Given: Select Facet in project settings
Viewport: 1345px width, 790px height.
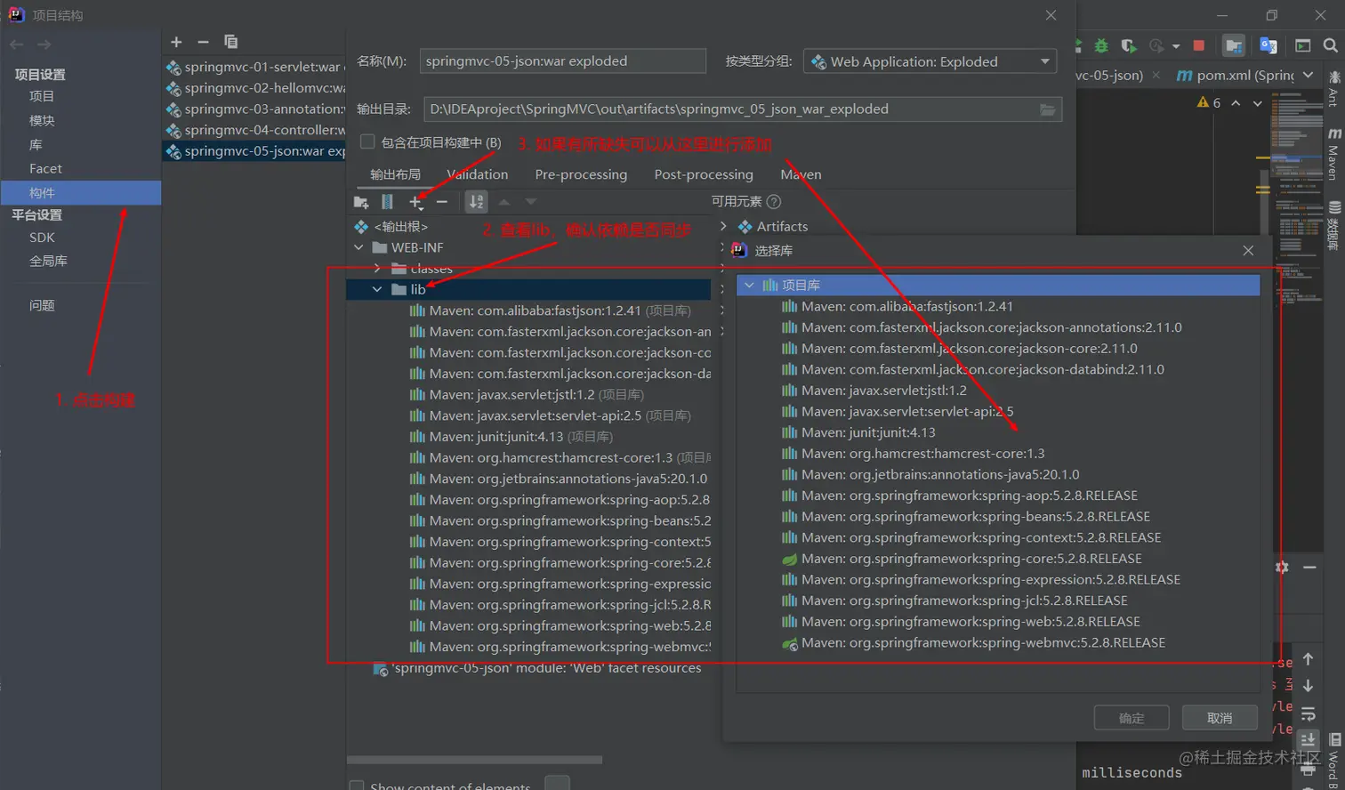Looking at the screenshot, I should [45, 168].
